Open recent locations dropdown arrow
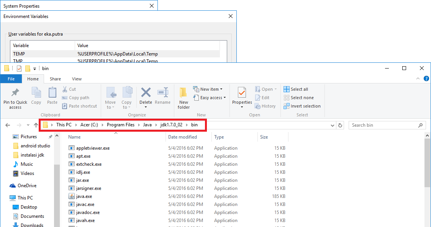 click(x=28, y=125)
